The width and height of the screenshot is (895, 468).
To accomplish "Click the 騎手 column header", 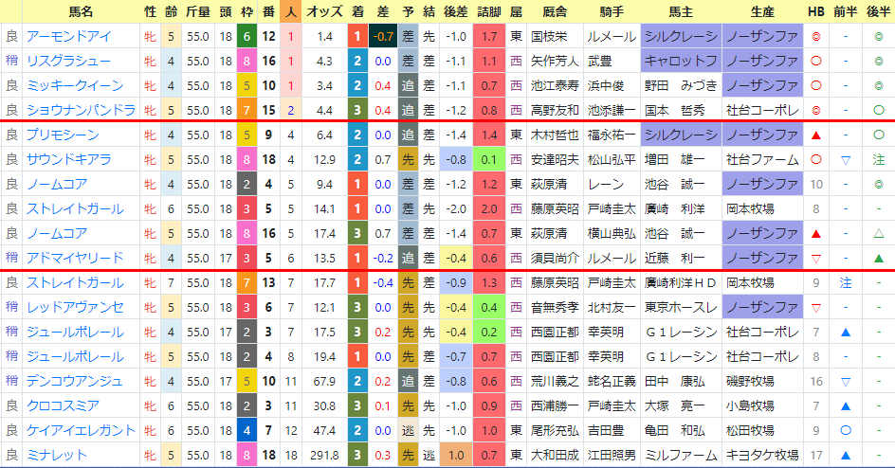I will click(x=612, y=11).
